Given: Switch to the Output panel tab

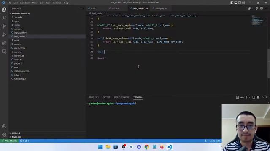Looking at the screenshot, I should [x=106, y=97].
